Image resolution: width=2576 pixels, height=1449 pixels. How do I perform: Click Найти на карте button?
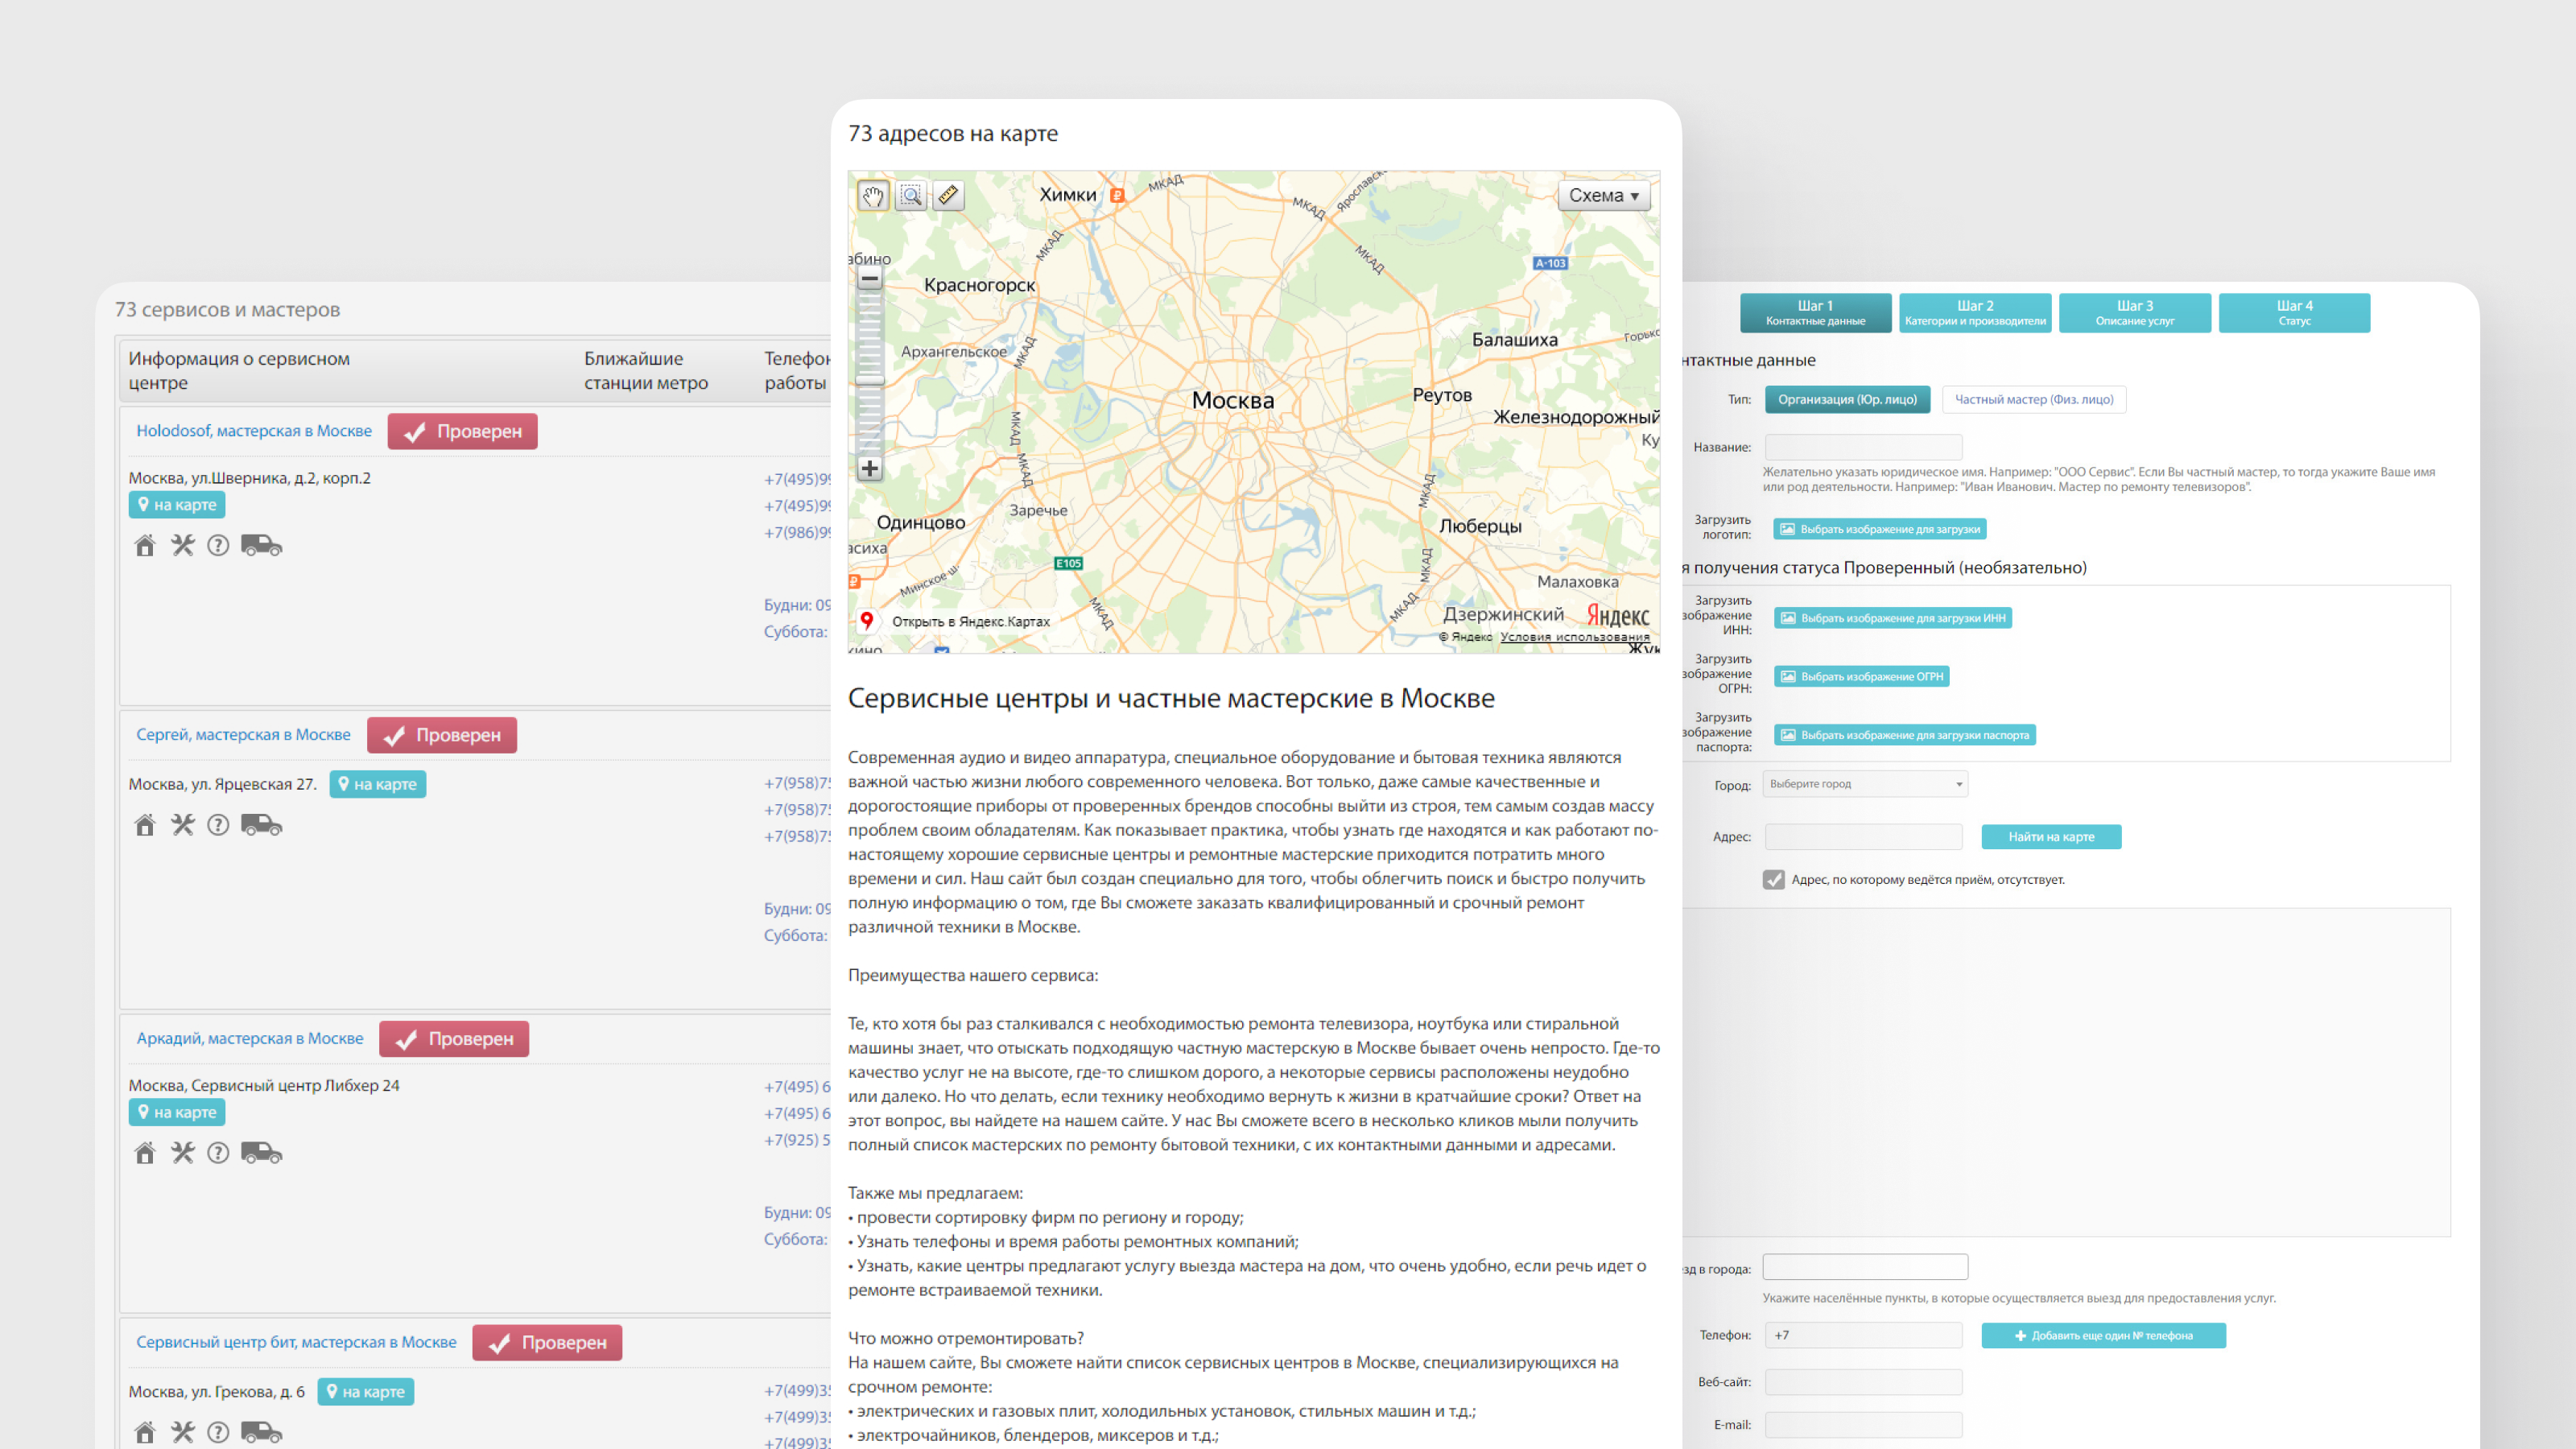coord(2051,837)
